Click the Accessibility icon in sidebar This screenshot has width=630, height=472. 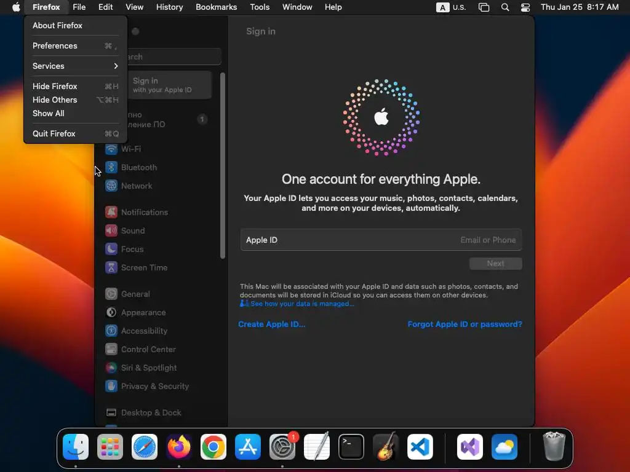pos(111,331)
